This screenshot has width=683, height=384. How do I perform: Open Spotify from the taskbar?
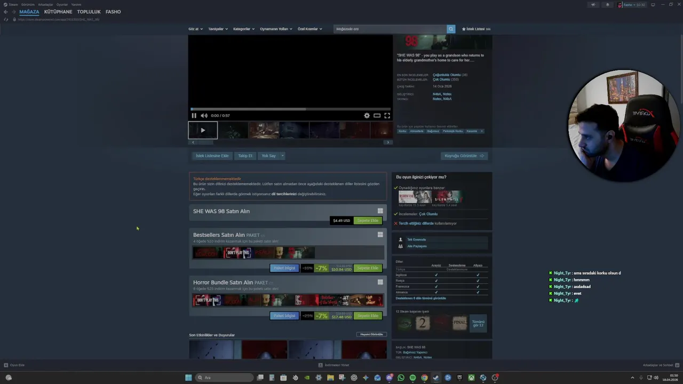(x=412, y=378)
